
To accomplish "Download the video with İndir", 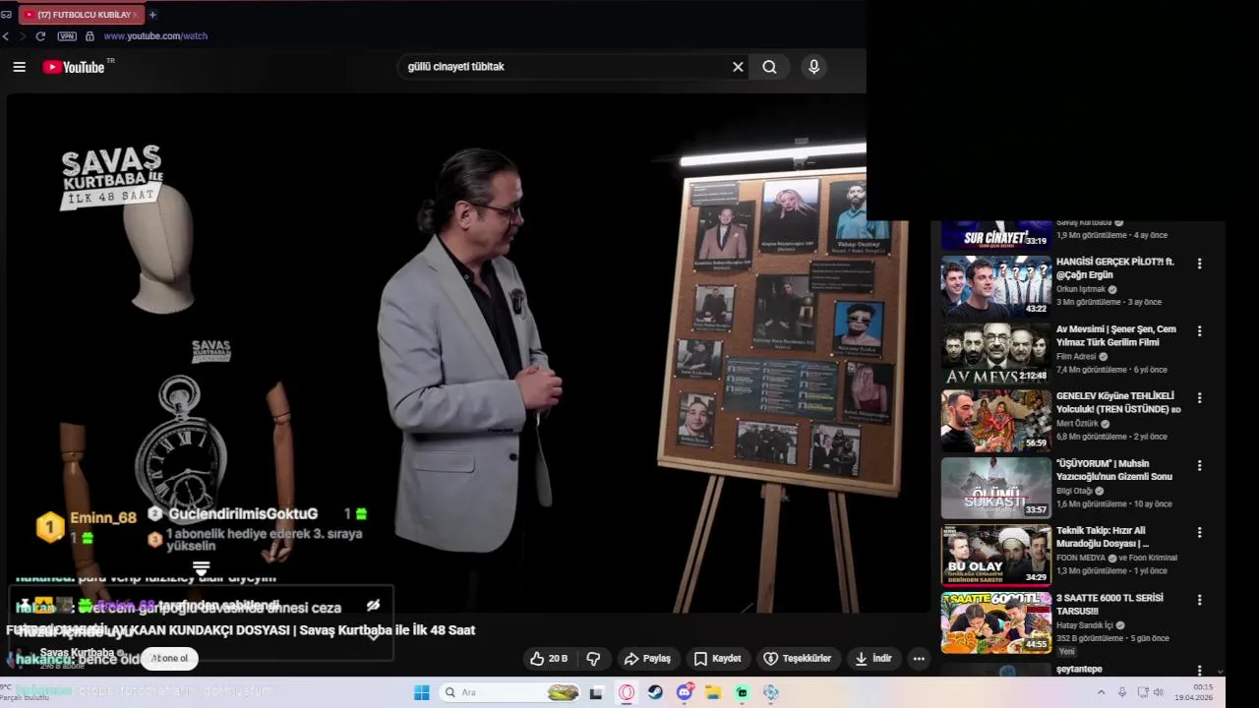I will [873, 659].
